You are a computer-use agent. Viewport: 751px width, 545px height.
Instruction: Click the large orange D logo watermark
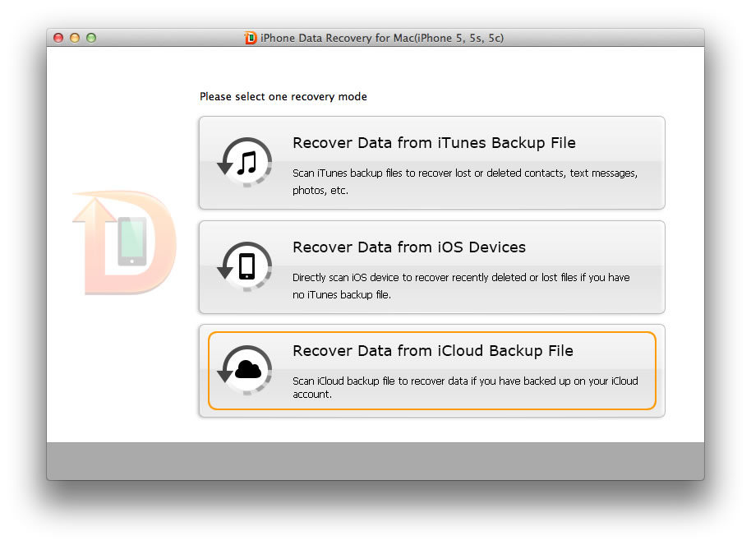[x=123, y=242]
